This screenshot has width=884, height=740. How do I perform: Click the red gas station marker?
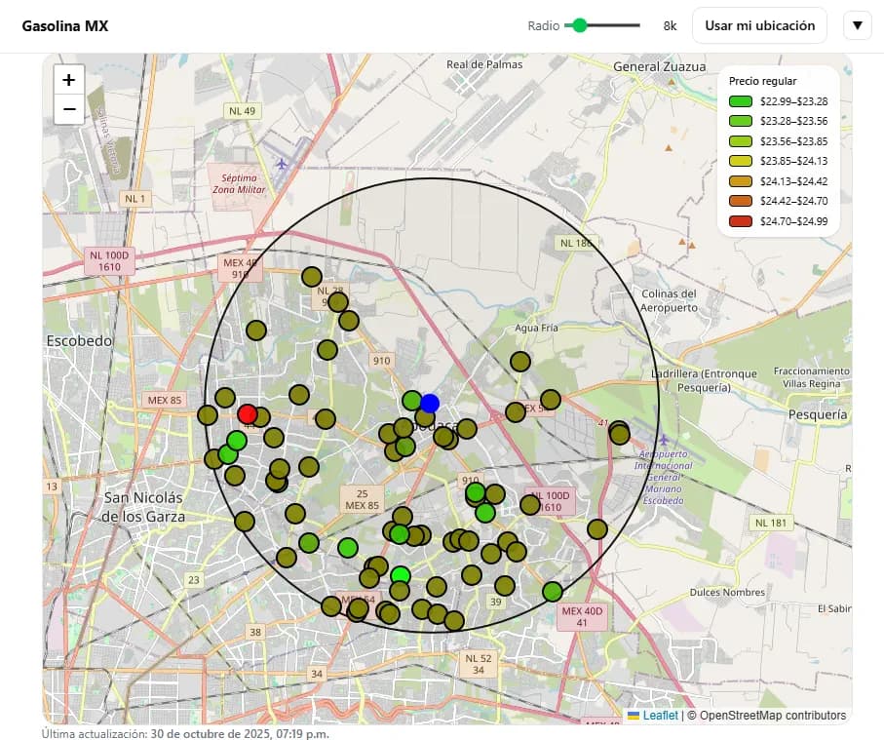coord(248,413)
